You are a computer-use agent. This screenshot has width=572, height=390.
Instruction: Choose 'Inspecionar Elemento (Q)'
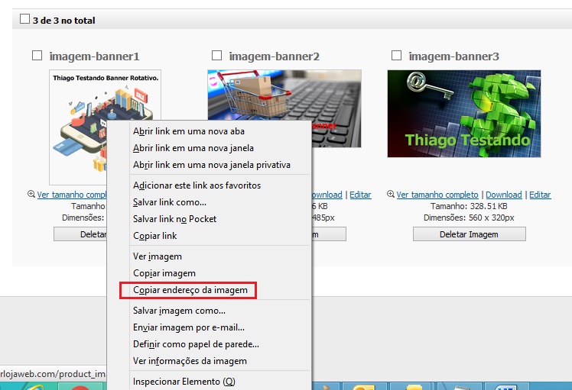coord(184,382)
